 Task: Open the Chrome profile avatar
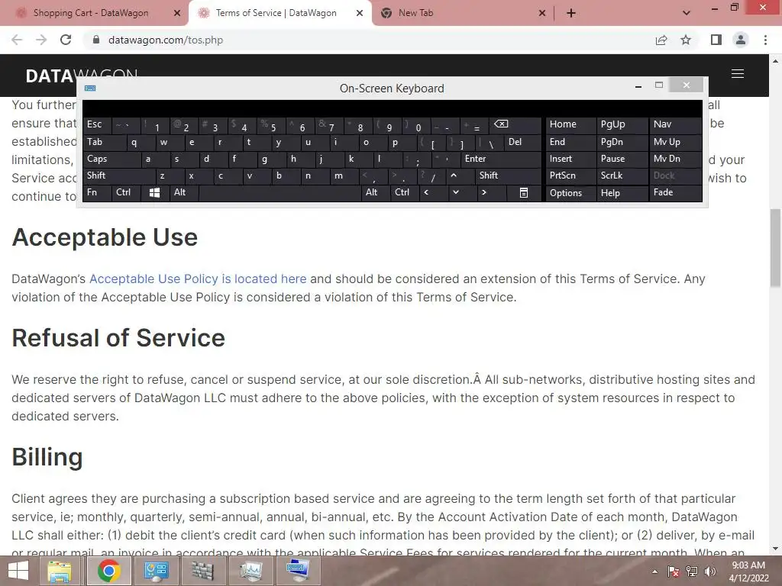tap(741, 40)
